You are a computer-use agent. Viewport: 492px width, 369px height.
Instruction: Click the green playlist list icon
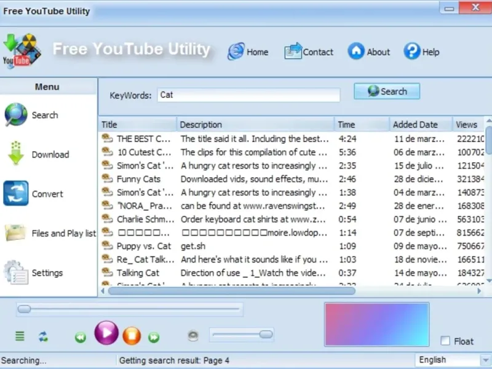pos(20,336)
